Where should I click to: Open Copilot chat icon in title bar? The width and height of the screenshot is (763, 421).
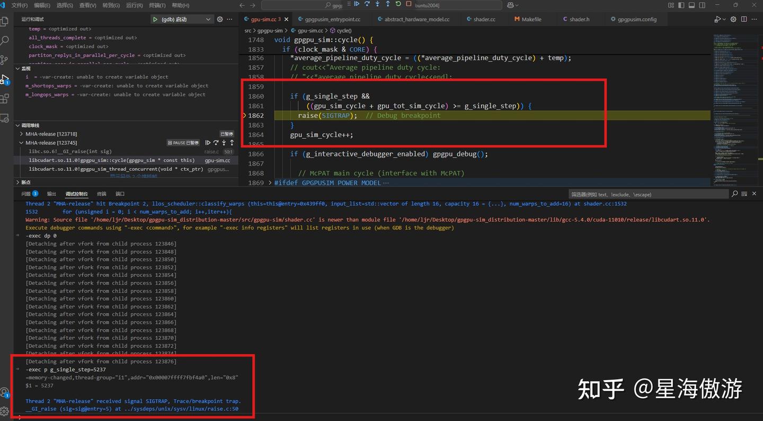pos(510,5)
